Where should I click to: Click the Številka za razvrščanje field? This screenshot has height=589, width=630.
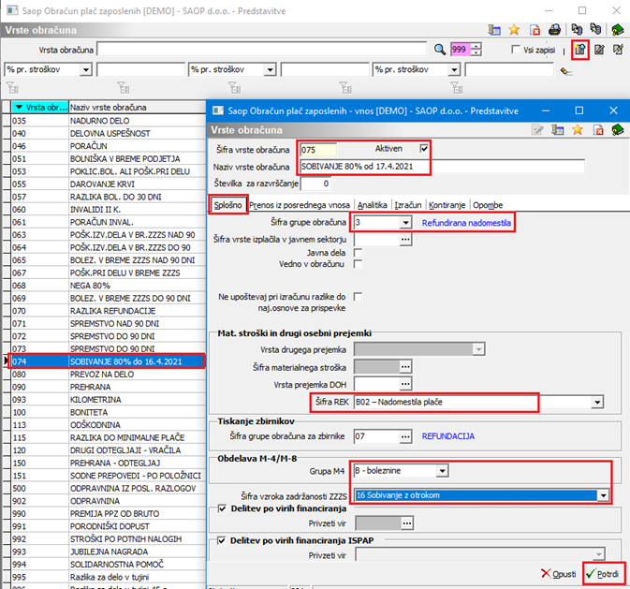tap(315, 184)
